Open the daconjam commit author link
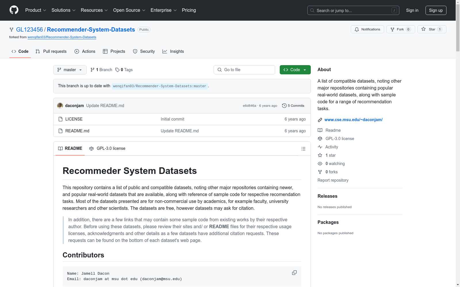460x287 pixels. tap(74, 106)
